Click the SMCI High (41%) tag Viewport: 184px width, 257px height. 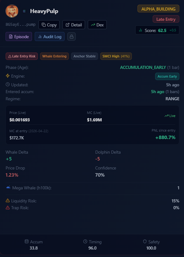click(x=116, y=56)
